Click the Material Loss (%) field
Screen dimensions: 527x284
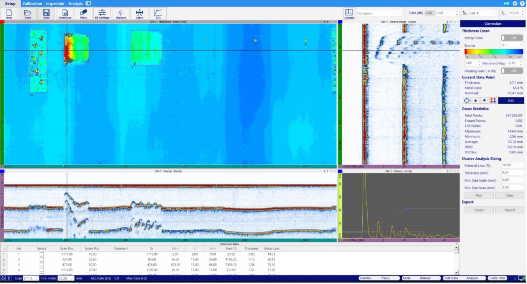[x=512, y=165]
